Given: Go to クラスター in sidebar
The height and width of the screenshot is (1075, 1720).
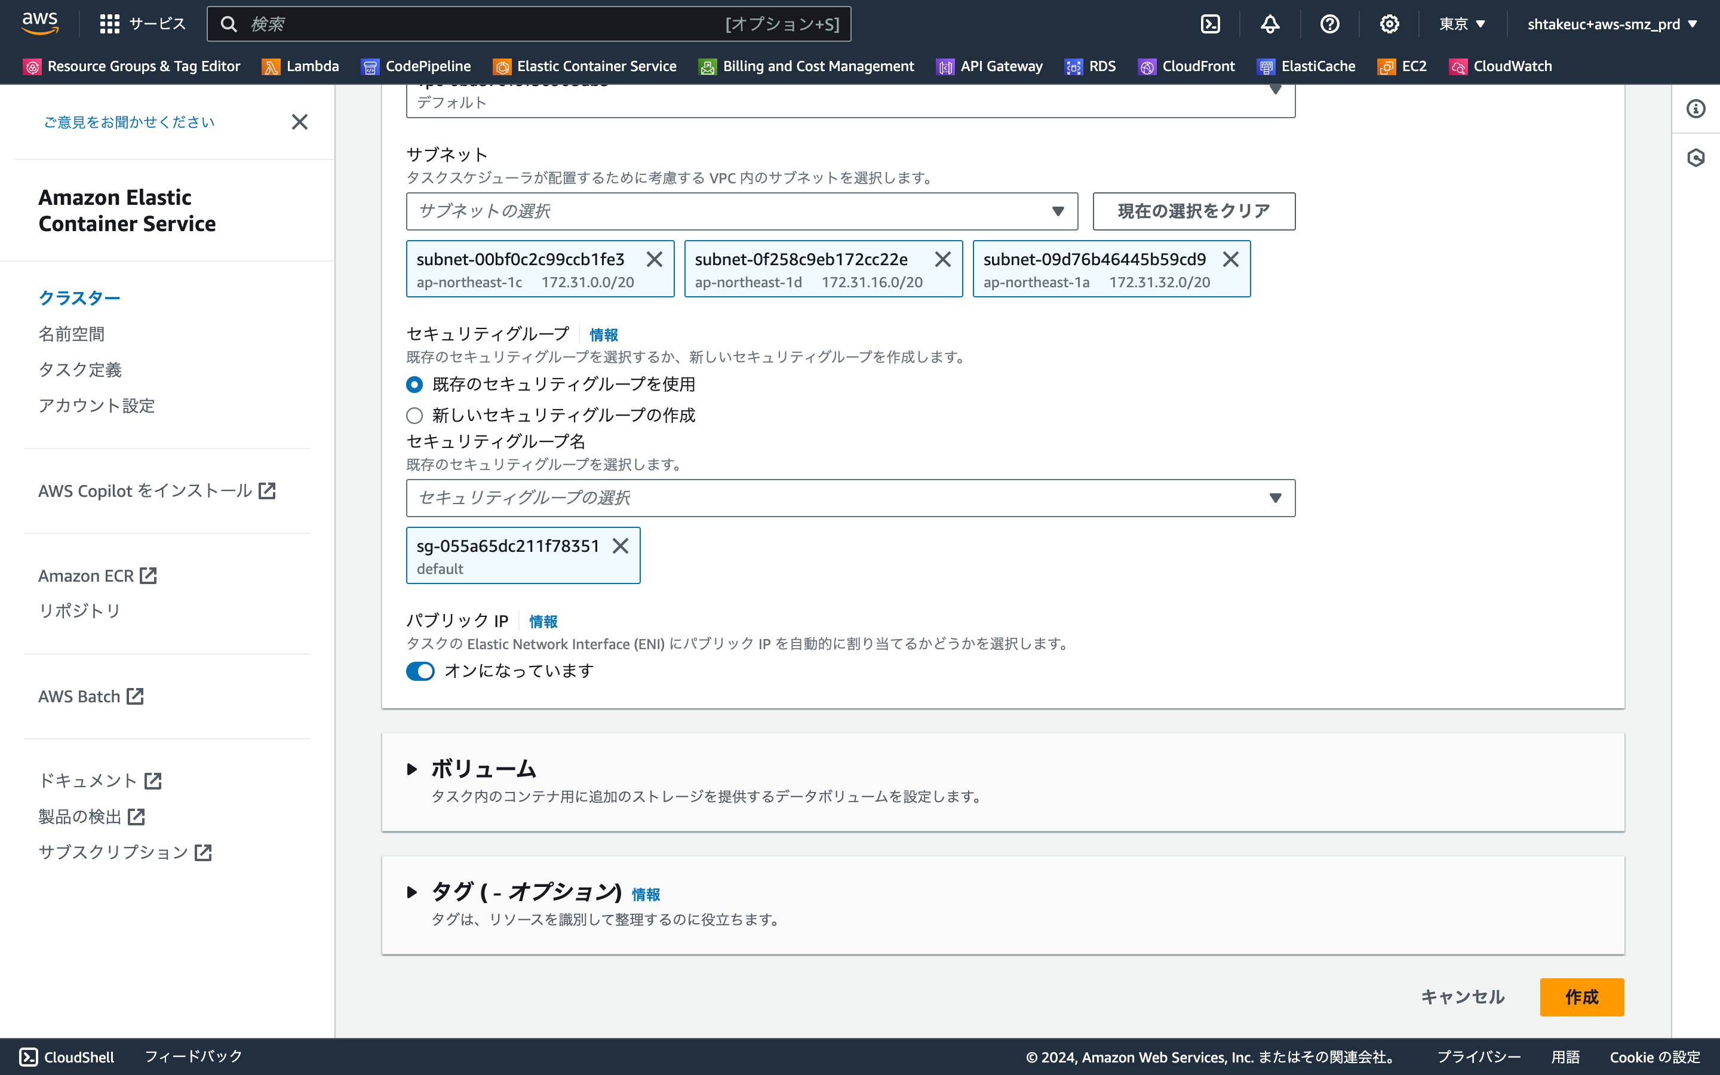Looking at the screenshot, I should click(x=79, y=298).
